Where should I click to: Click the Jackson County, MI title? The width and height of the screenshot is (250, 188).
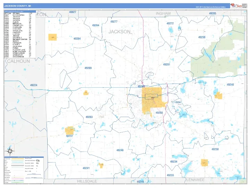tap(18, 6)
